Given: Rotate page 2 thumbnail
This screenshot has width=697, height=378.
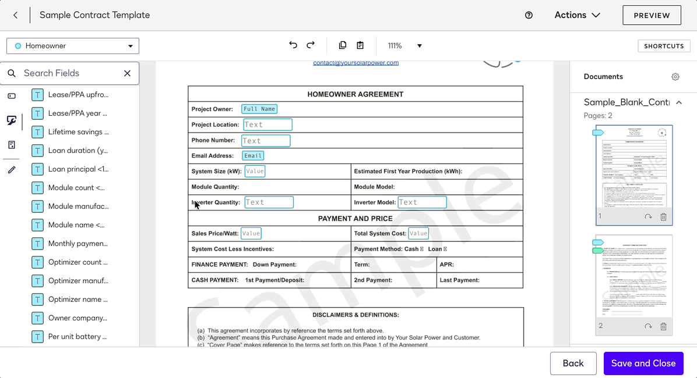Looking at the screenshot, I should tap(648, 326).
